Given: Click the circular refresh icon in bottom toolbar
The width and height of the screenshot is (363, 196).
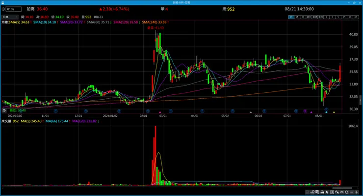Looking at the screenshot, I should tap(346, 192).
